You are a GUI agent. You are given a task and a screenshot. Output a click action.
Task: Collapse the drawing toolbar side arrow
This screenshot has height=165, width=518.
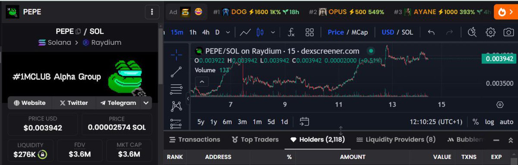tap(188, 99)
